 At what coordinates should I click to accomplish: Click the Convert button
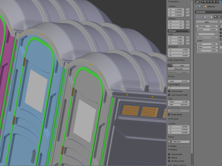tap(184, 72)
